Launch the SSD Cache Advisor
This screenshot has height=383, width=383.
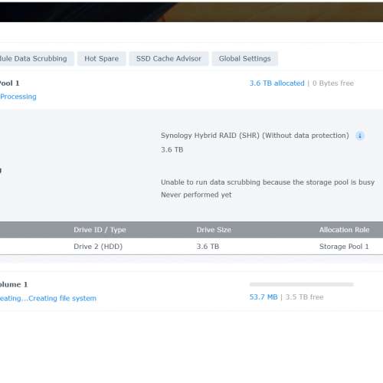pyautogui.click(x=169, y=59)
